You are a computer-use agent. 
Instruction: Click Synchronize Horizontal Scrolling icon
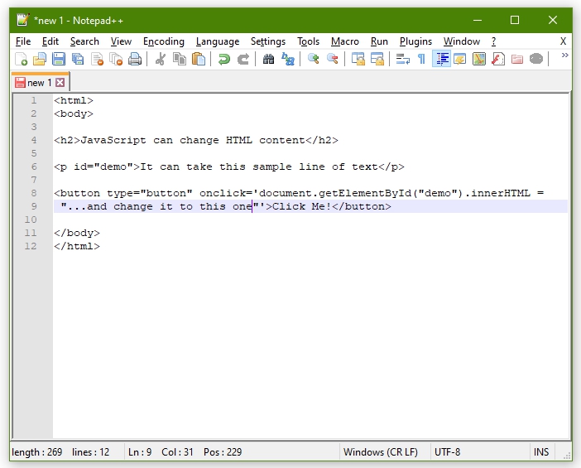[x=377, y=60]
